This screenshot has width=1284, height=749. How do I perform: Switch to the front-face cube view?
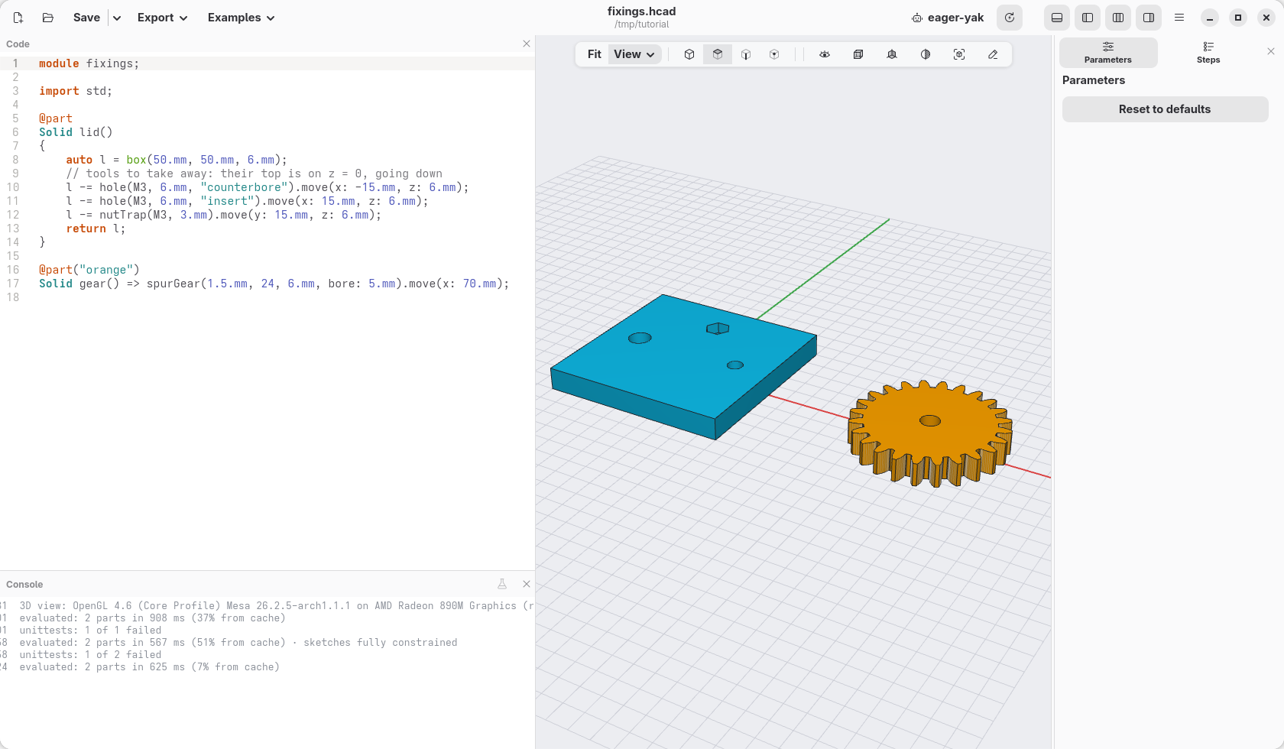(x=746, y=54)
